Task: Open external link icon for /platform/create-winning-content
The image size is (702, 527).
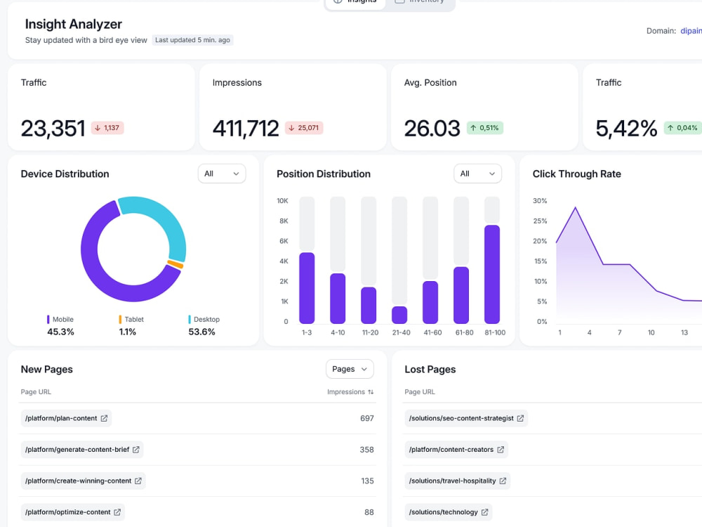Action: pos(138,481)
